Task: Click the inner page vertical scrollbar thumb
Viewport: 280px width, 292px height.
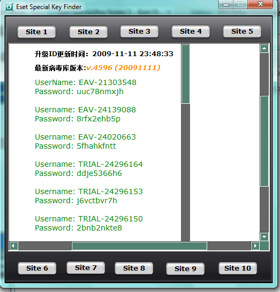Action: 185,74
